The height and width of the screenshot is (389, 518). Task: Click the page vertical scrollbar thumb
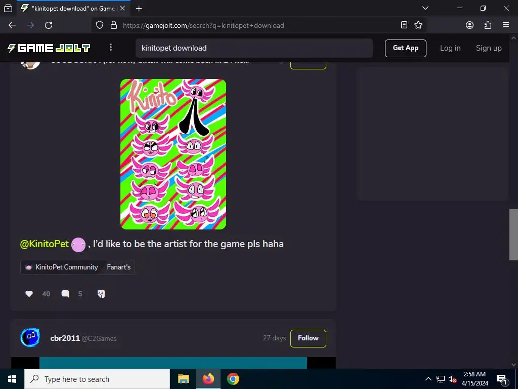[x=513, y=235]
